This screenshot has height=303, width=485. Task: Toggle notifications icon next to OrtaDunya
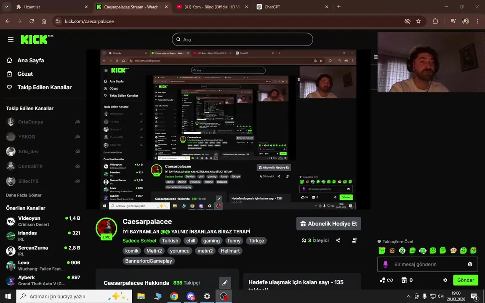click(x=77, y=122)
